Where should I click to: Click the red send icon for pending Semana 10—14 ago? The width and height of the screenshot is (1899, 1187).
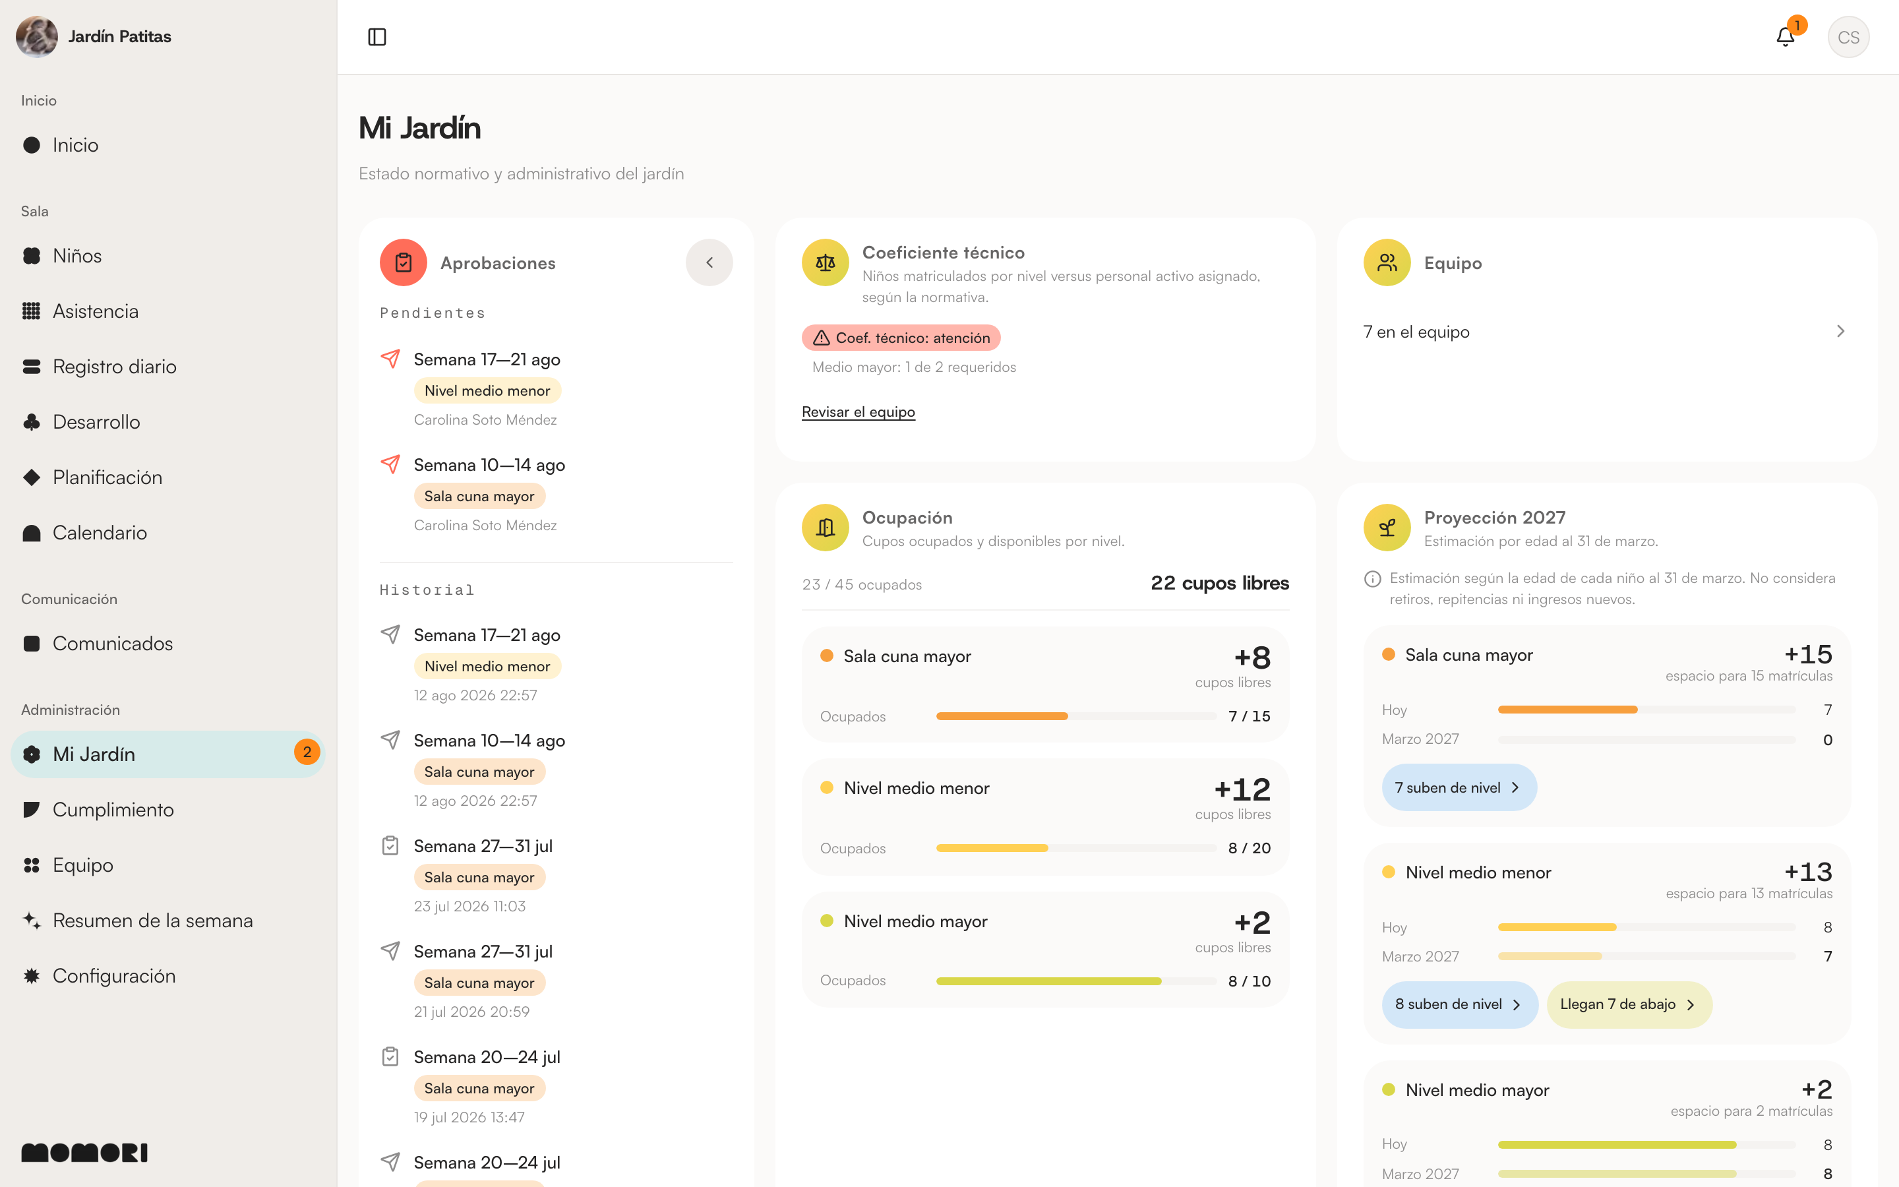click(x=390, y=464)
